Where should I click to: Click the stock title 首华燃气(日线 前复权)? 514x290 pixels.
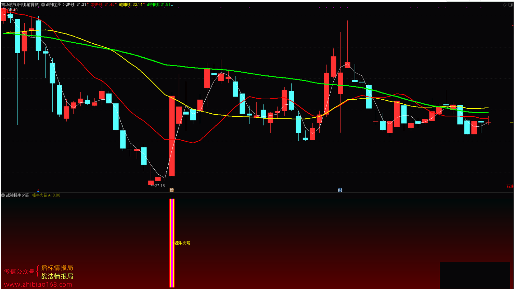point(21,5)
